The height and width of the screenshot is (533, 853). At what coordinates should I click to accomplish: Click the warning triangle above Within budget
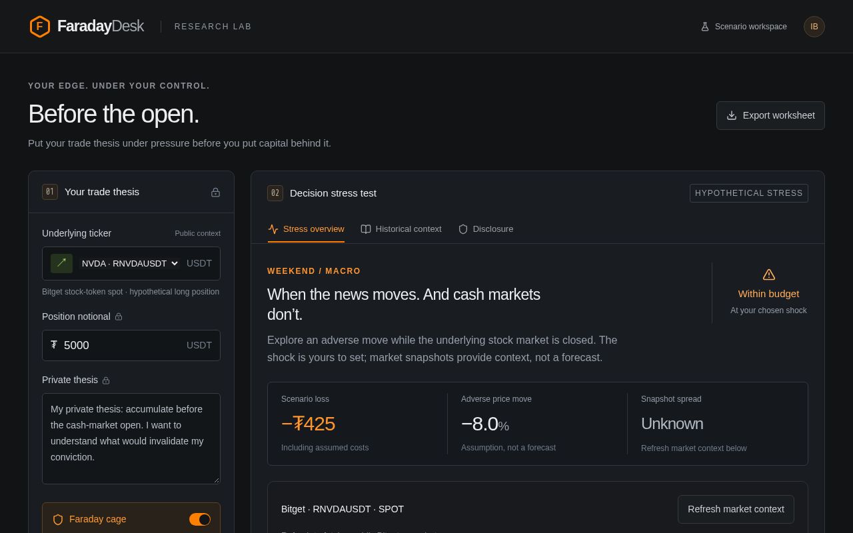pyautogui.click(x=769, y=274)
